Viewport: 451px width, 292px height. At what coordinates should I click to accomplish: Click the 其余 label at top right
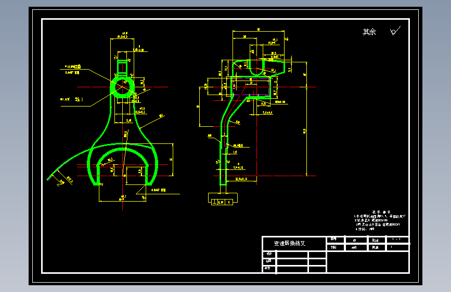point(369,32)
